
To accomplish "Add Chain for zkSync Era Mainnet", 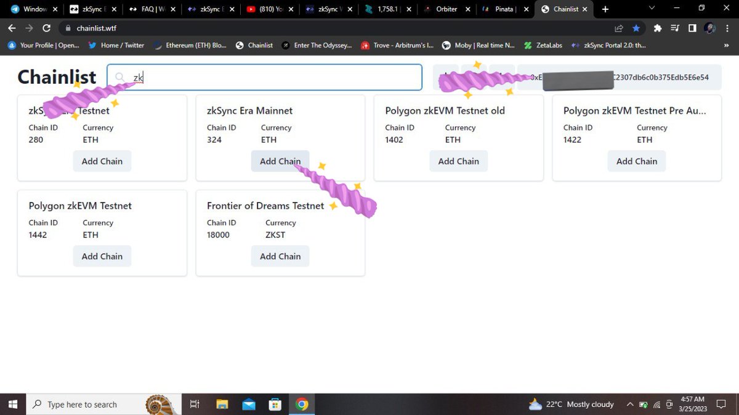I will 280,161.
